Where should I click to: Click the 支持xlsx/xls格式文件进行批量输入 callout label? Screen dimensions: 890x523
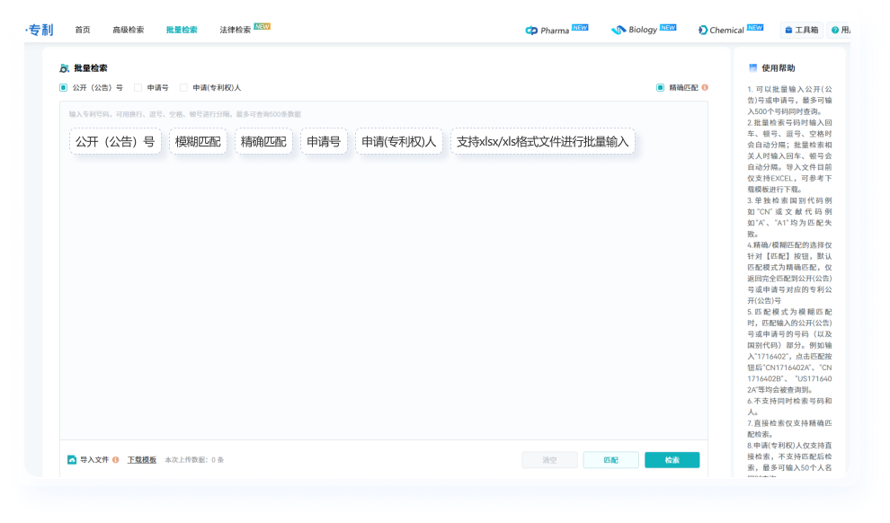coord(543,141)
